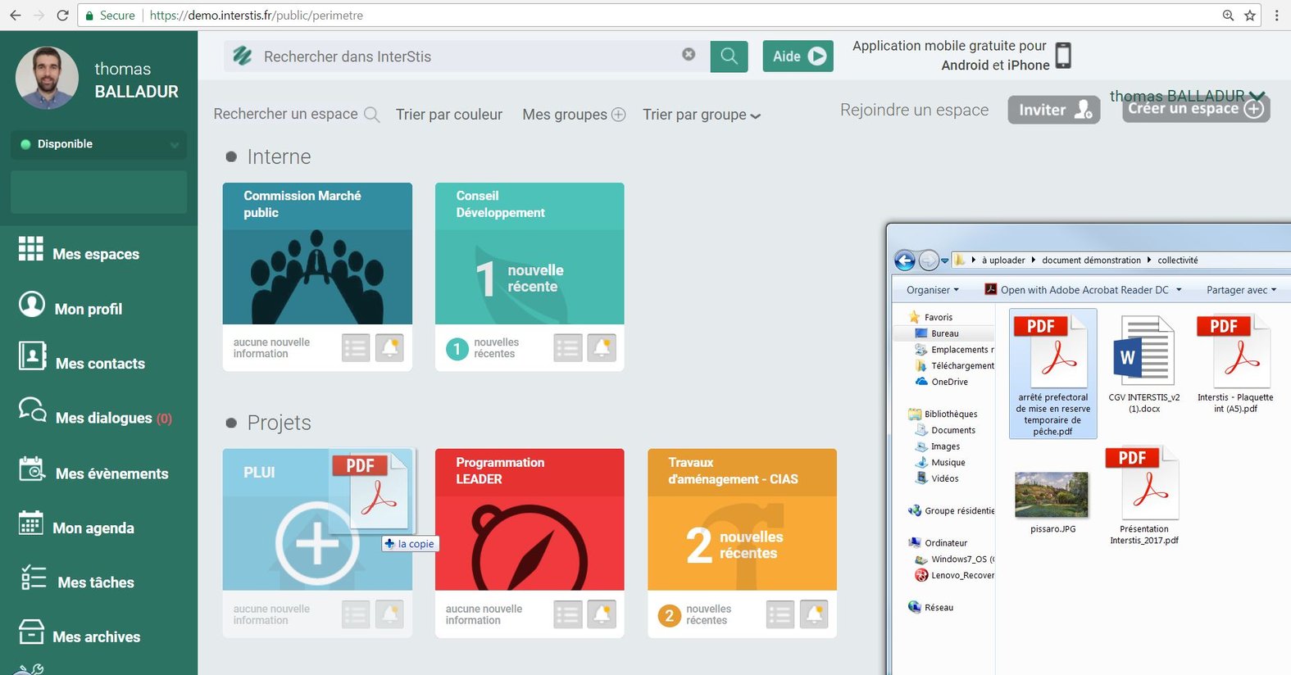Viewport: 1291px width, 675px height.
Task: Open the Trier par groupe dropdown
Action: click(x=701, y=115)
